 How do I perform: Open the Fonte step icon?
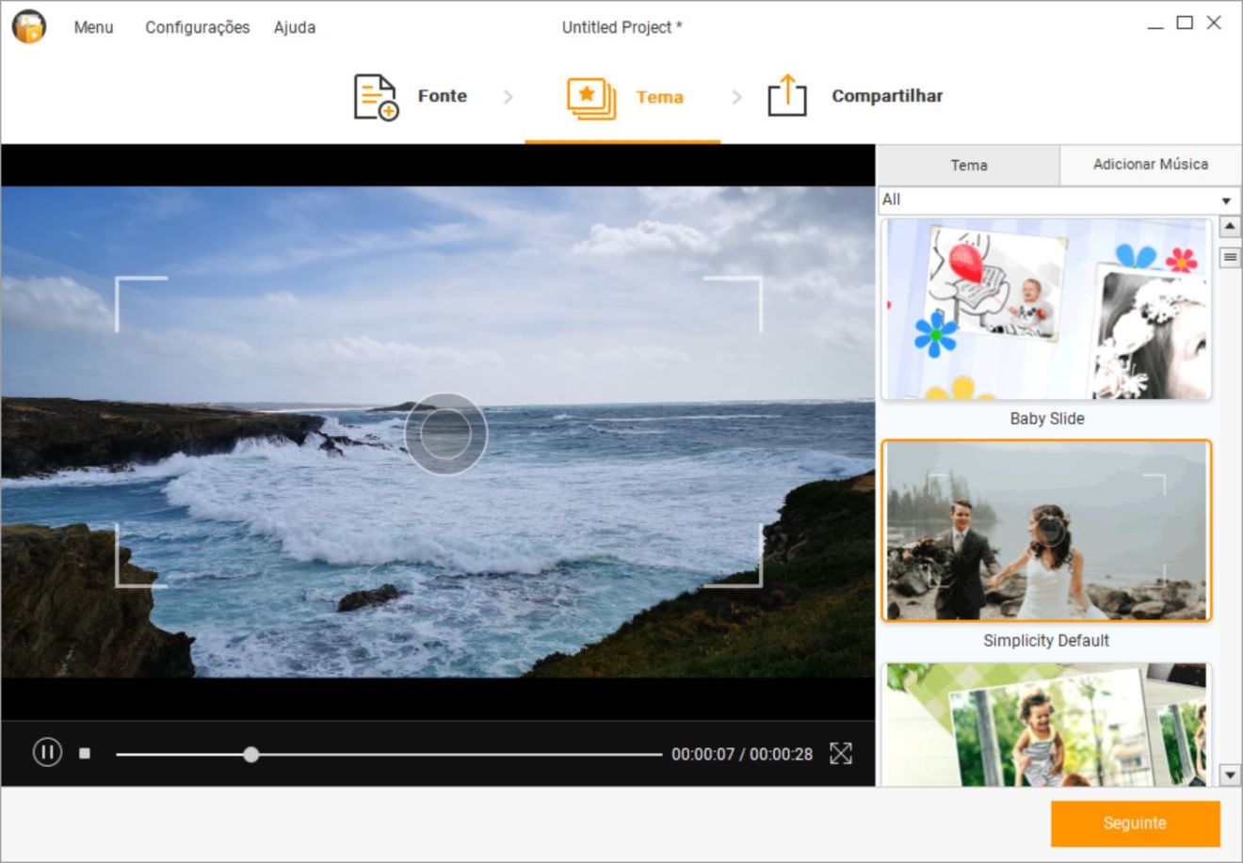(x=374, y=95)
